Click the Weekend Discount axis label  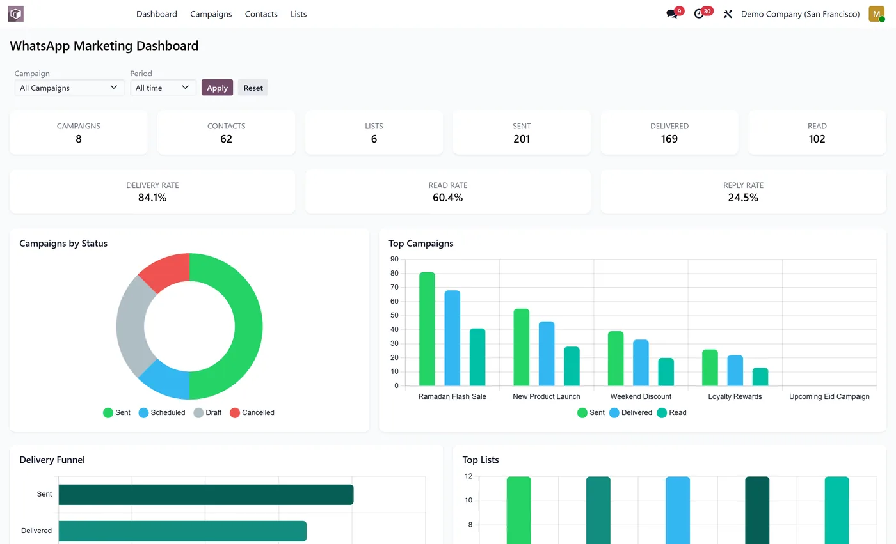(641, 396)
